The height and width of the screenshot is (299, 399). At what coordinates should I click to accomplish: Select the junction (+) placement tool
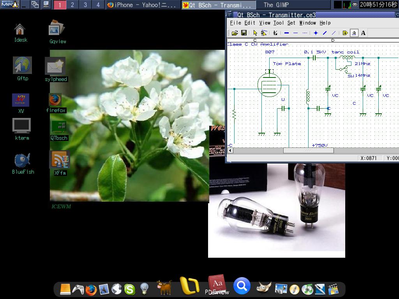[x=315, y=33]
